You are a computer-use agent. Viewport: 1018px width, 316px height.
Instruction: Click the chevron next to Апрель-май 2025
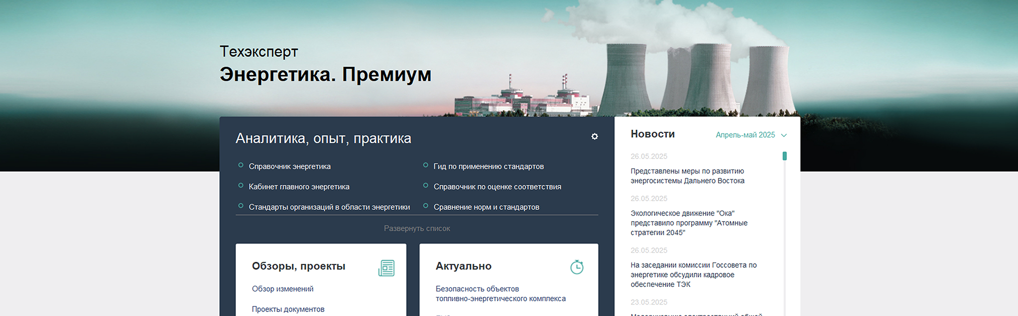(784, 135)
